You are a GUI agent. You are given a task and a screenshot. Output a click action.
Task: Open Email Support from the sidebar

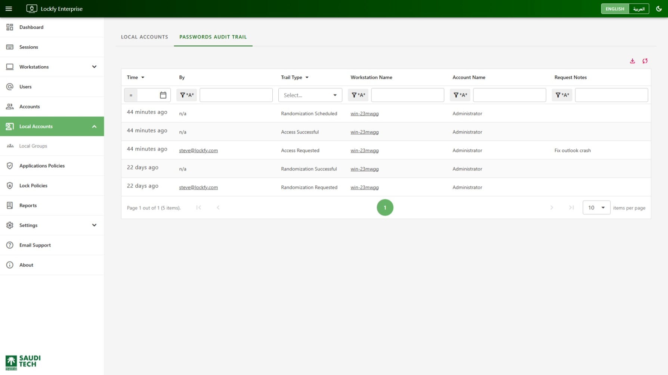point(52,245)
